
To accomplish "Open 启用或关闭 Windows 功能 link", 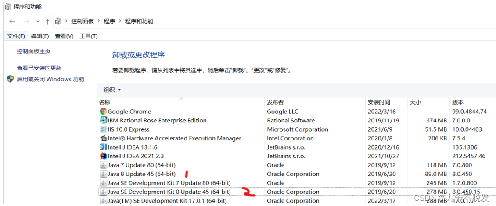I will 50,79.
